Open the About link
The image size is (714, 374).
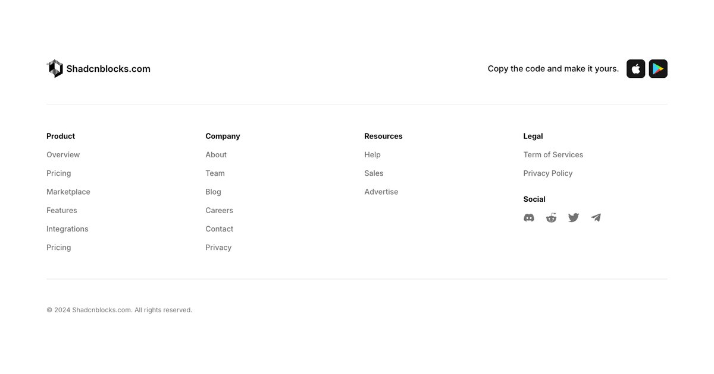tap(216, 155)
